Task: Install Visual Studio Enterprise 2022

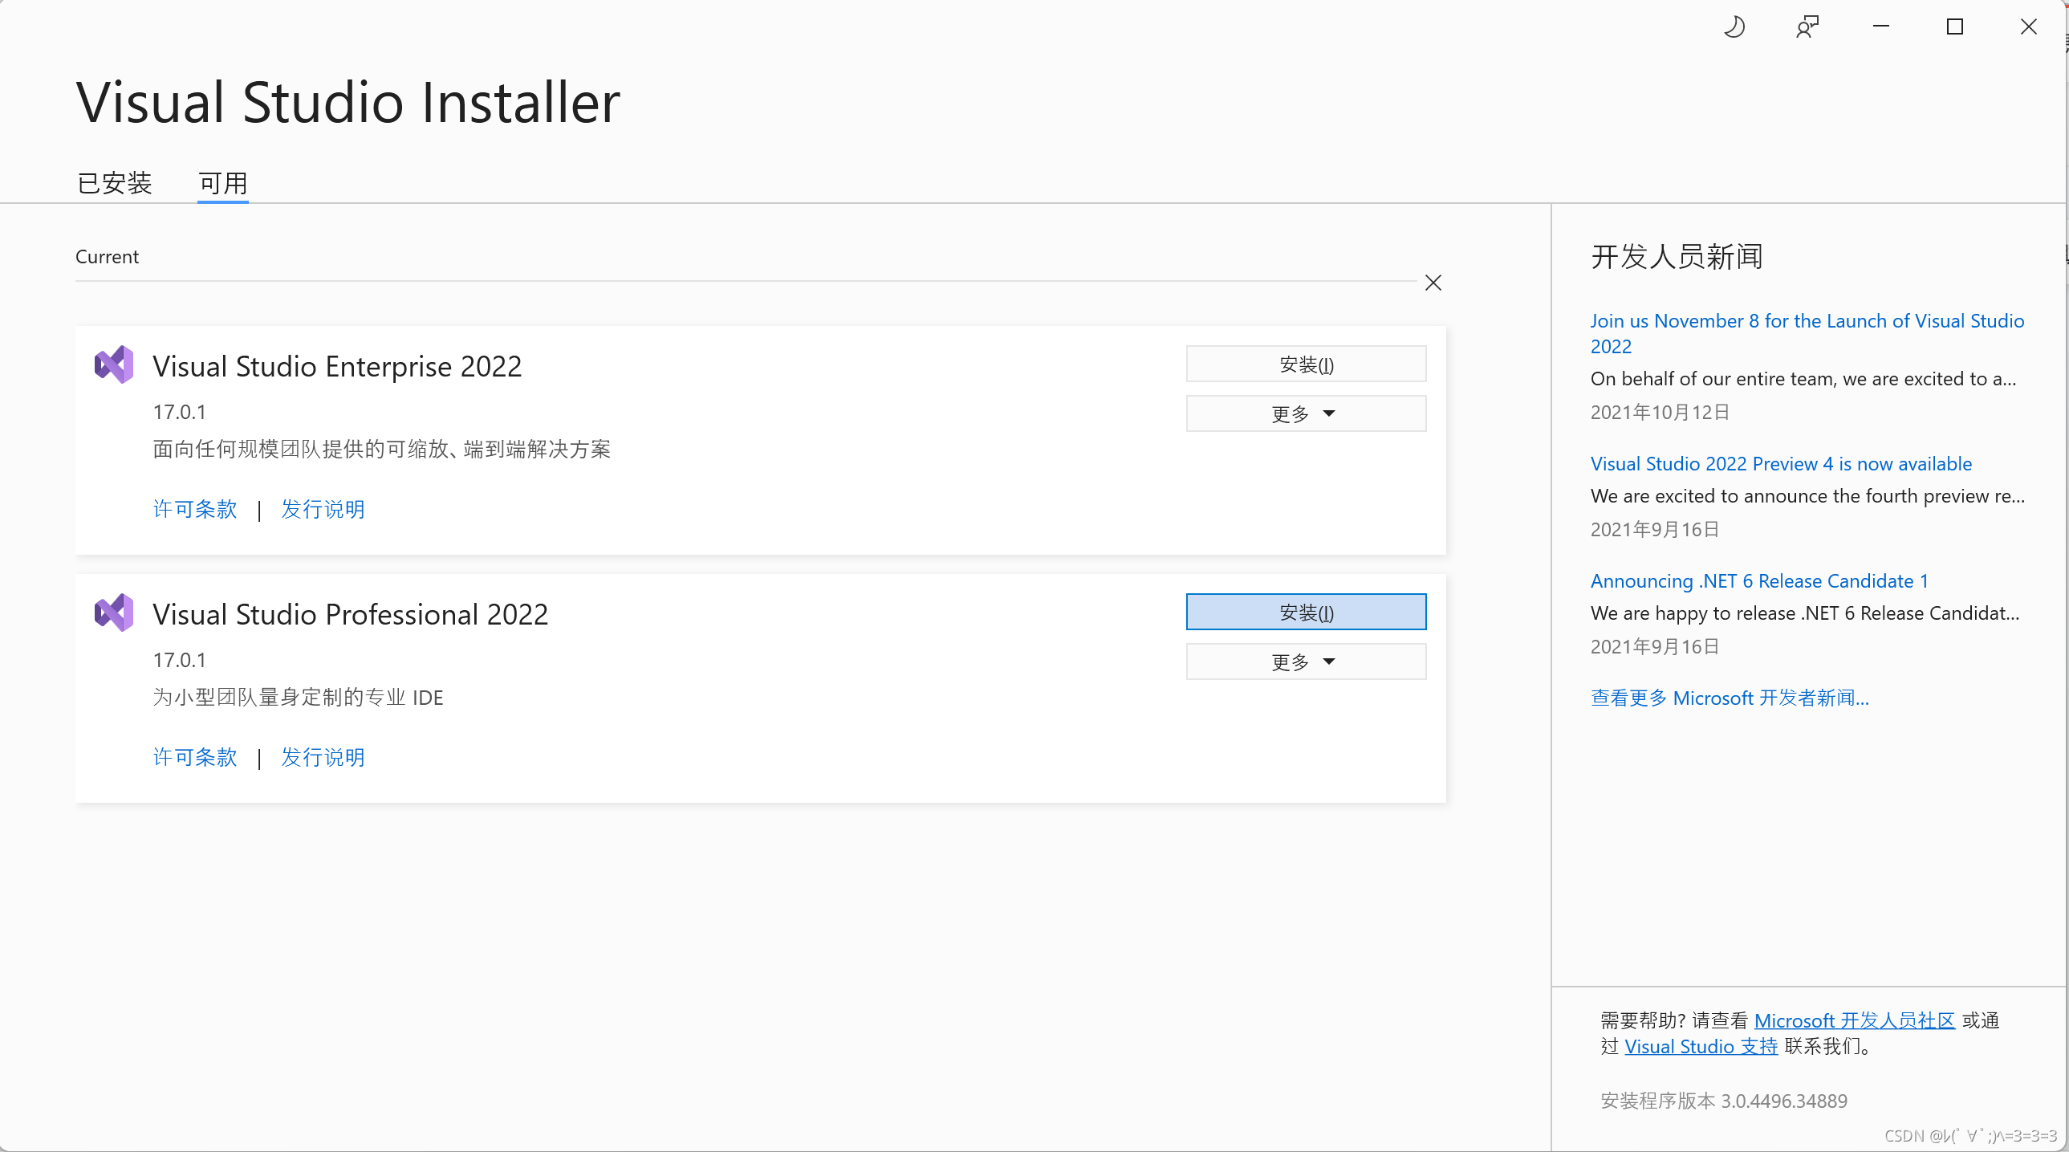Action: tap(1305, 364)
